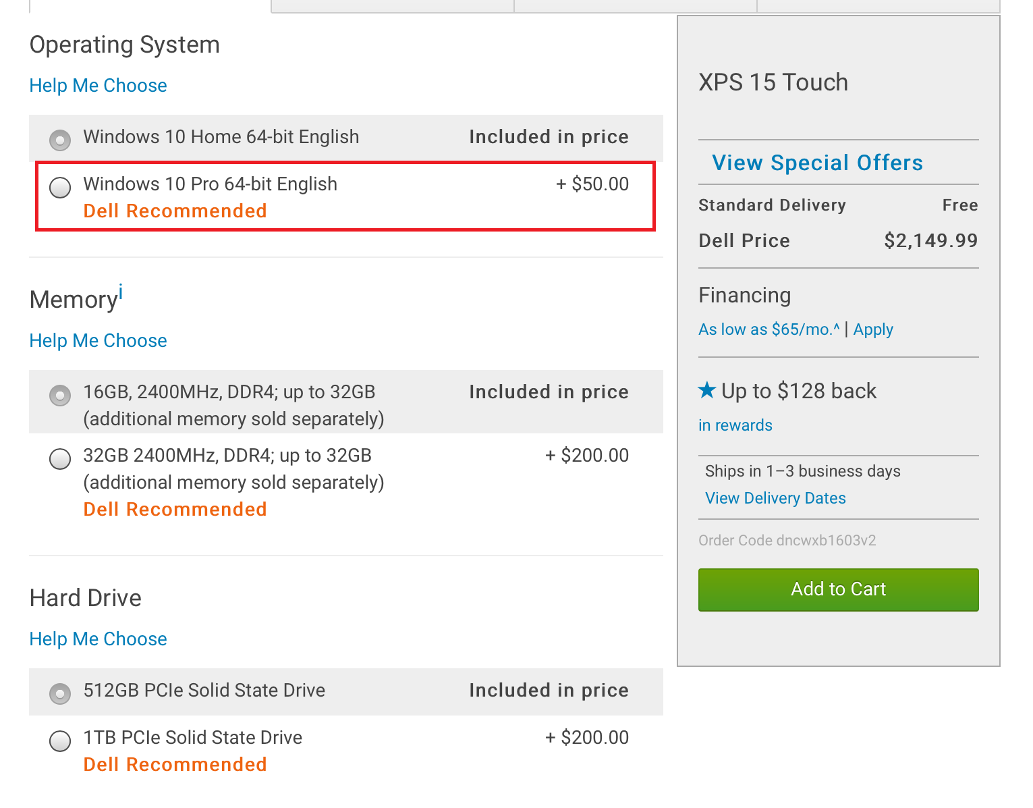Open View Delivery Dates link
This screenshot has width=1033, height=808.
pos(775,498)
